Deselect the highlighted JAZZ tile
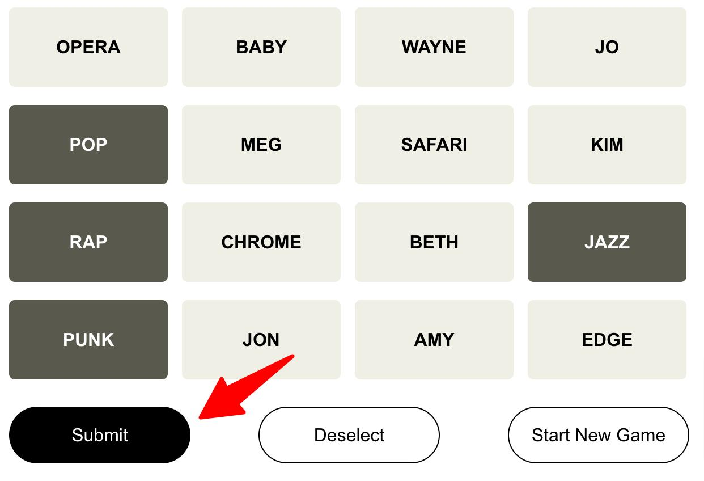The width and height of the screenshot is (704, 481). 607,242
